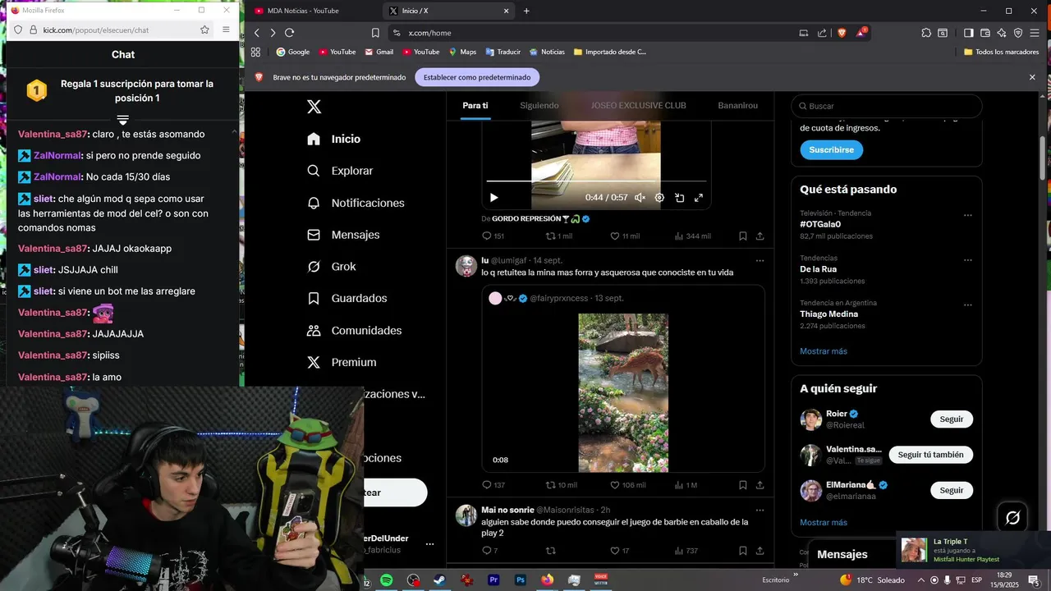Screen dimensions: 1051x591
Task: Click video progress bar in player
Action: tap(596, 181)
